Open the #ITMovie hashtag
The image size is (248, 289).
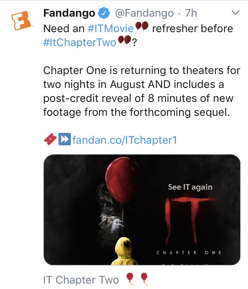click(111, 28)
